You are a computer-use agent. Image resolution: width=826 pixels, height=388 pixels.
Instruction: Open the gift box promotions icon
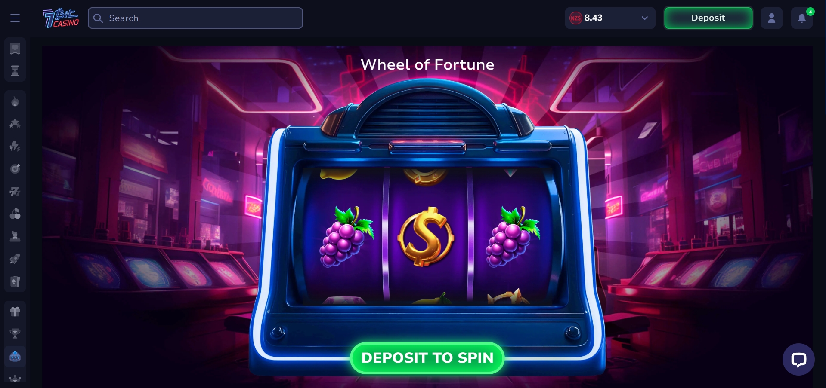pyautogui.click(x=15, y=311)
